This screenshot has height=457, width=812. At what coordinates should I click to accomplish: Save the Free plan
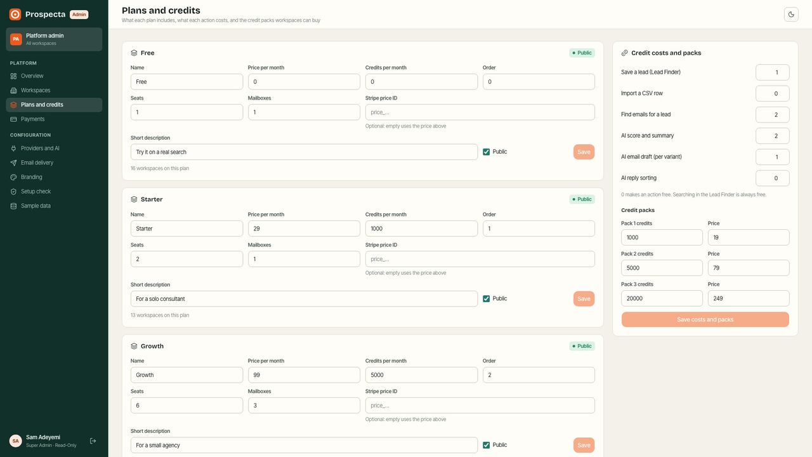point(584,152)
